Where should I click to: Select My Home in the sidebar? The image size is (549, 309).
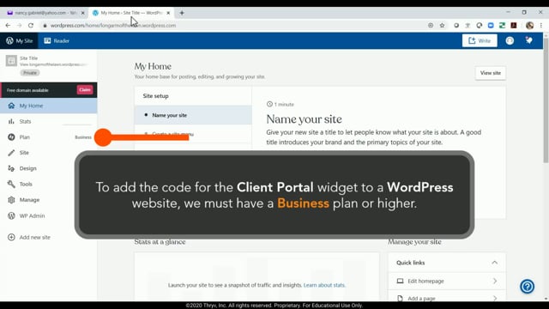tap(49, 106)
